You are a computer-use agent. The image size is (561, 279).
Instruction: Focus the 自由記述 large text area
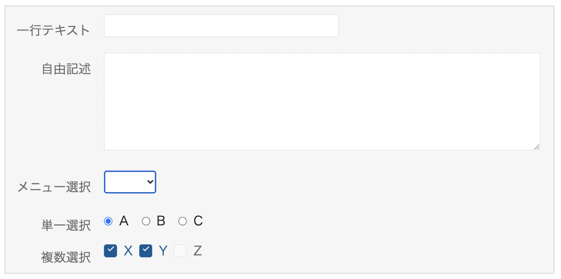pyautogui.click(x=322, y=101)
